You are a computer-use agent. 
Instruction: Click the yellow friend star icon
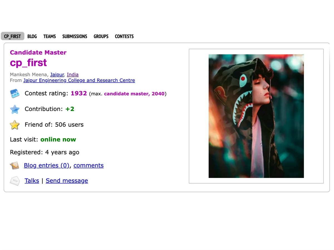[15, 125]
